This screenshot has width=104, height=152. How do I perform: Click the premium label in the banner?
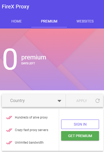pos(34,57)
